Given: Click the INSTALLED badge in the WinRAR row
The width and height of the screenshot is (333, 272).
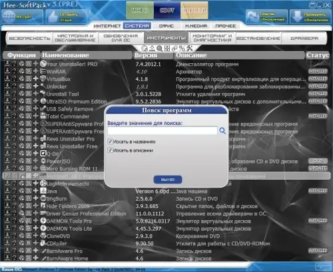Looking at the screenshot, I should 318,71.
